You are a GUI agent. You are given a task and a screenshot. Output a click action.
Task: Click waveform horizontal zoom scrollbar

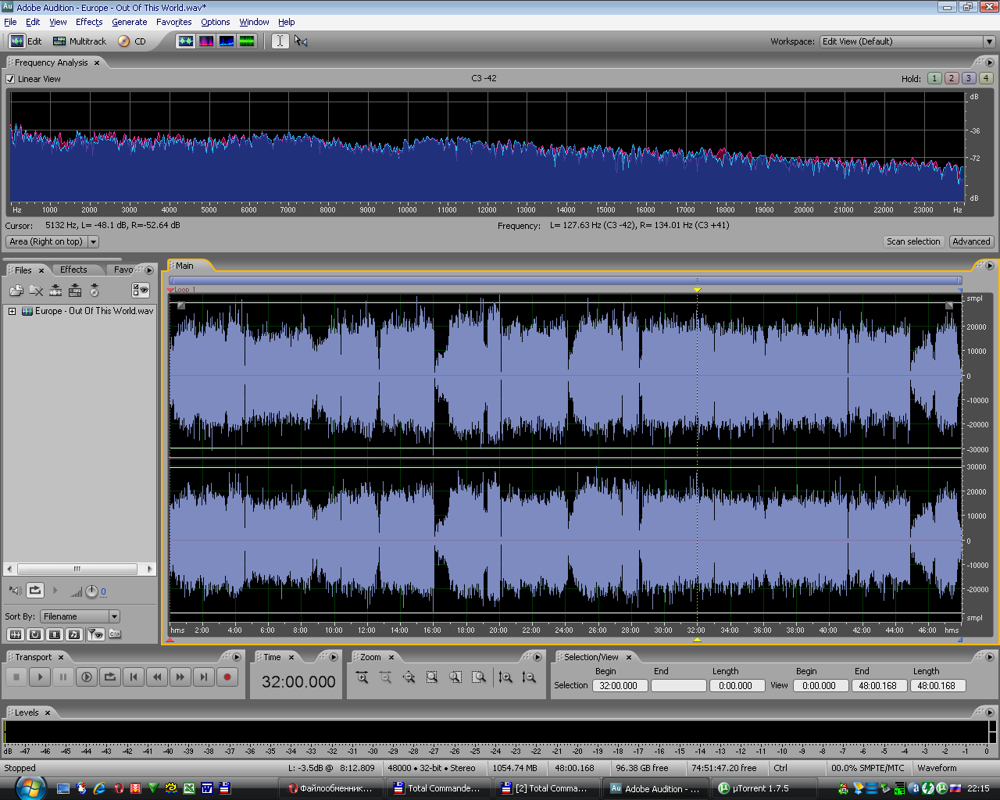pyautogui.click(x=565, y=280)
